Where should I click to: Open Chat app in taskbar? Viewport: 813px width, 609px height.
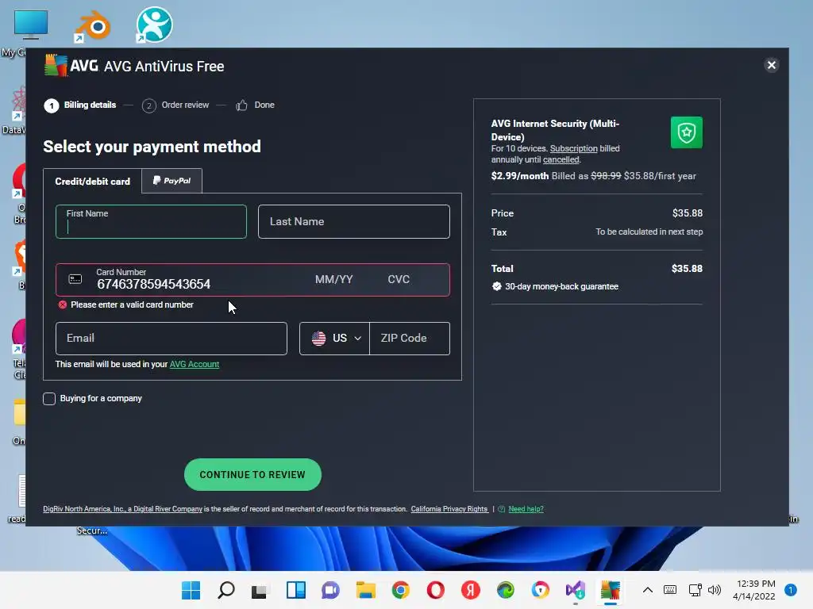(x=330, y=590)
